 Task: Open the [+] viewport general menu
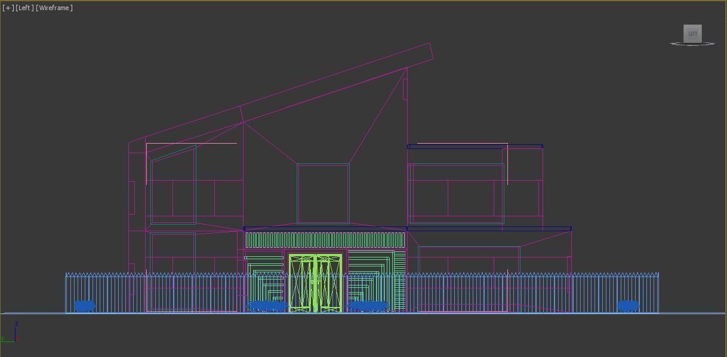point(8,8)
